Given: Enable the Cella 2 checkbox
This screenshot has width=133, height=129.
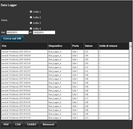Looking at the screenshot, I should tap(31, 17).
